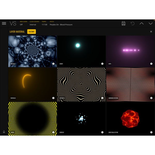Select the Particles material thumbnail
Image resolution: width=155 pixels, height=155 pixels.
(32, 84)
